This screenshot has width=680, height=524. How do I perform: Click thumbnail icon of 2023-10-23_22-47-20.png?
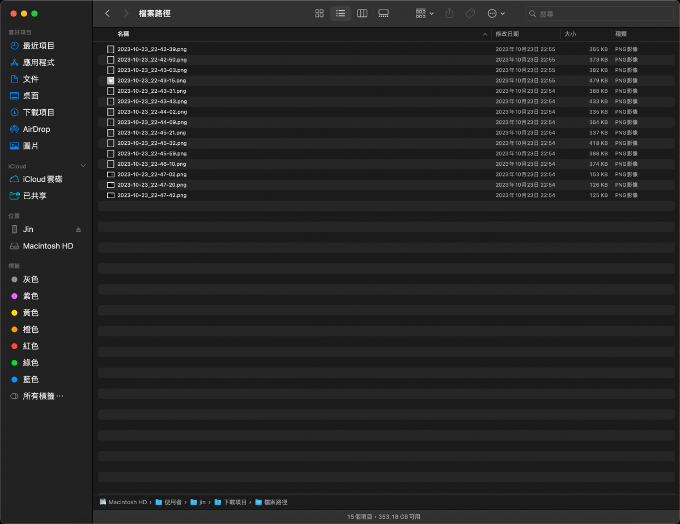click(x=111, y=185)
